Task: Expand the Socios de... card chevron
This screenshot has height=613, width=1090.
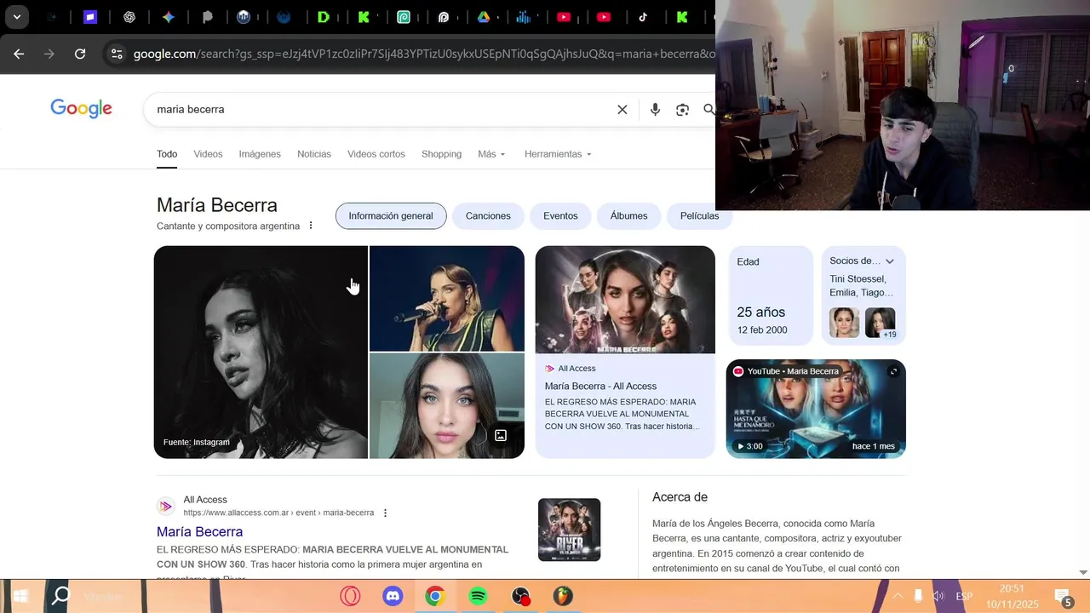Action: click(890, 261)
